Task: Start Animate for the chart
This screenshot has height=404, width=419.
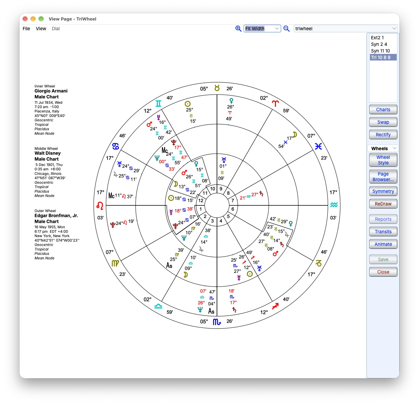Action: click(383, 244)
